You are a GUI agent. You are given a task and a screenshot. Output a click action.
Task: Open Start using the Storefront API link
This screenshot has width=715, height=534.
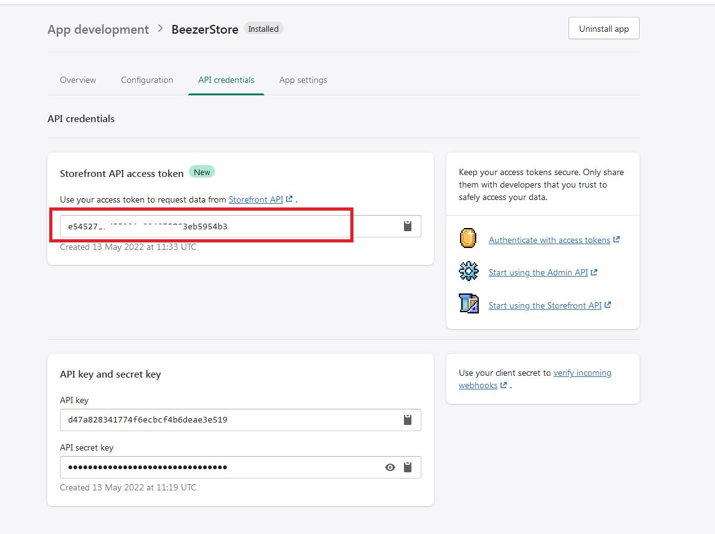pos(545,305)
